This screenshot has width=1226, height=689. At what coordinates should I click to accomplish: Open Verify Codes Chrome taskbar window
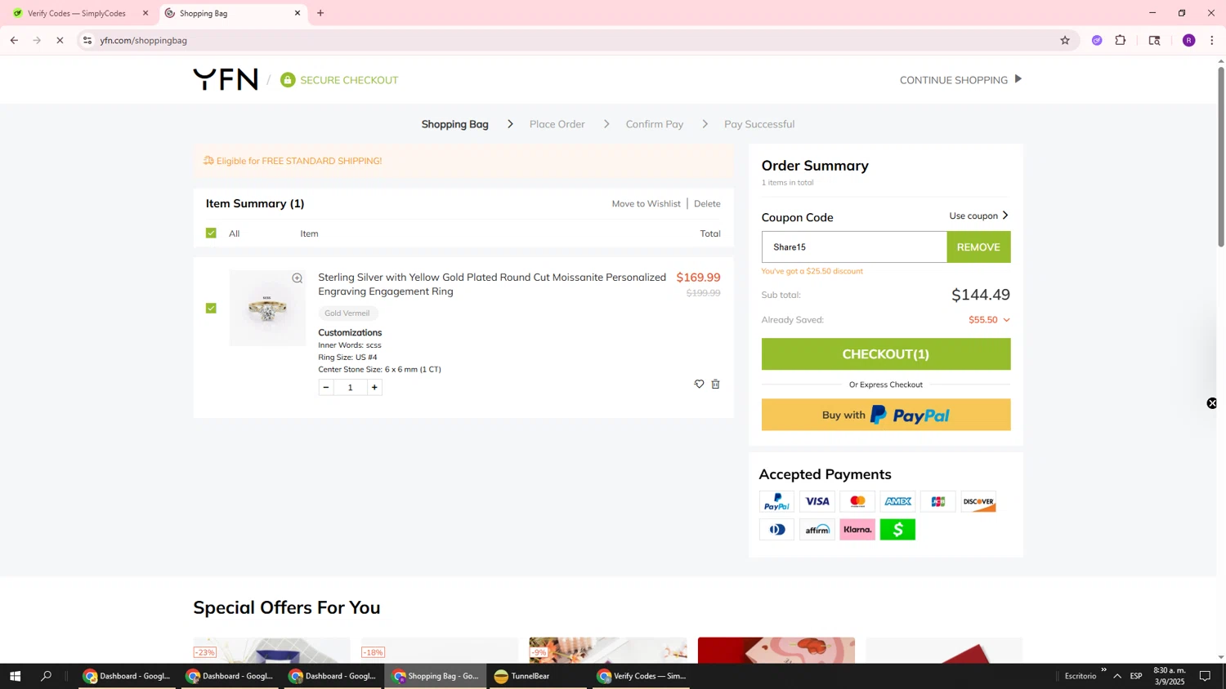coord(642,676)
